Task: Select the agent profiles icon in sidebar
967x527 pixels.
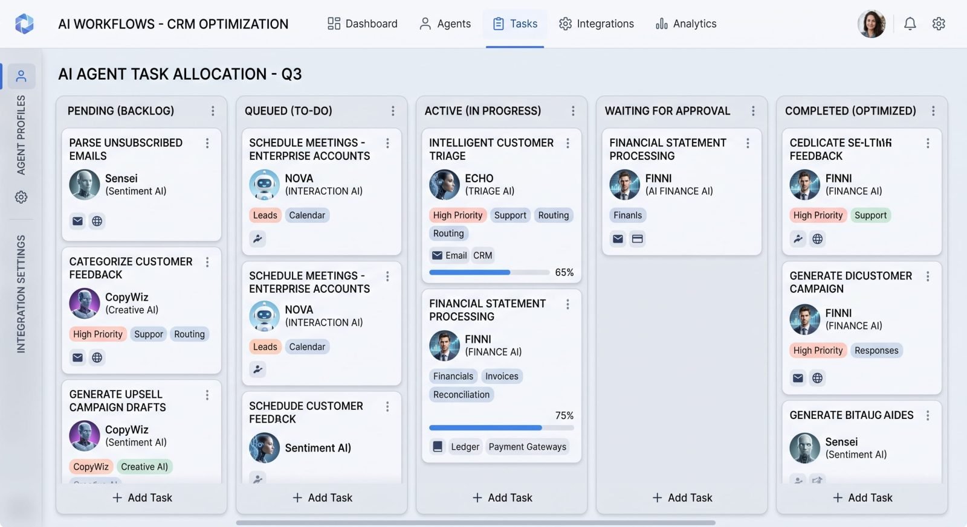Action: coord(21,76)
